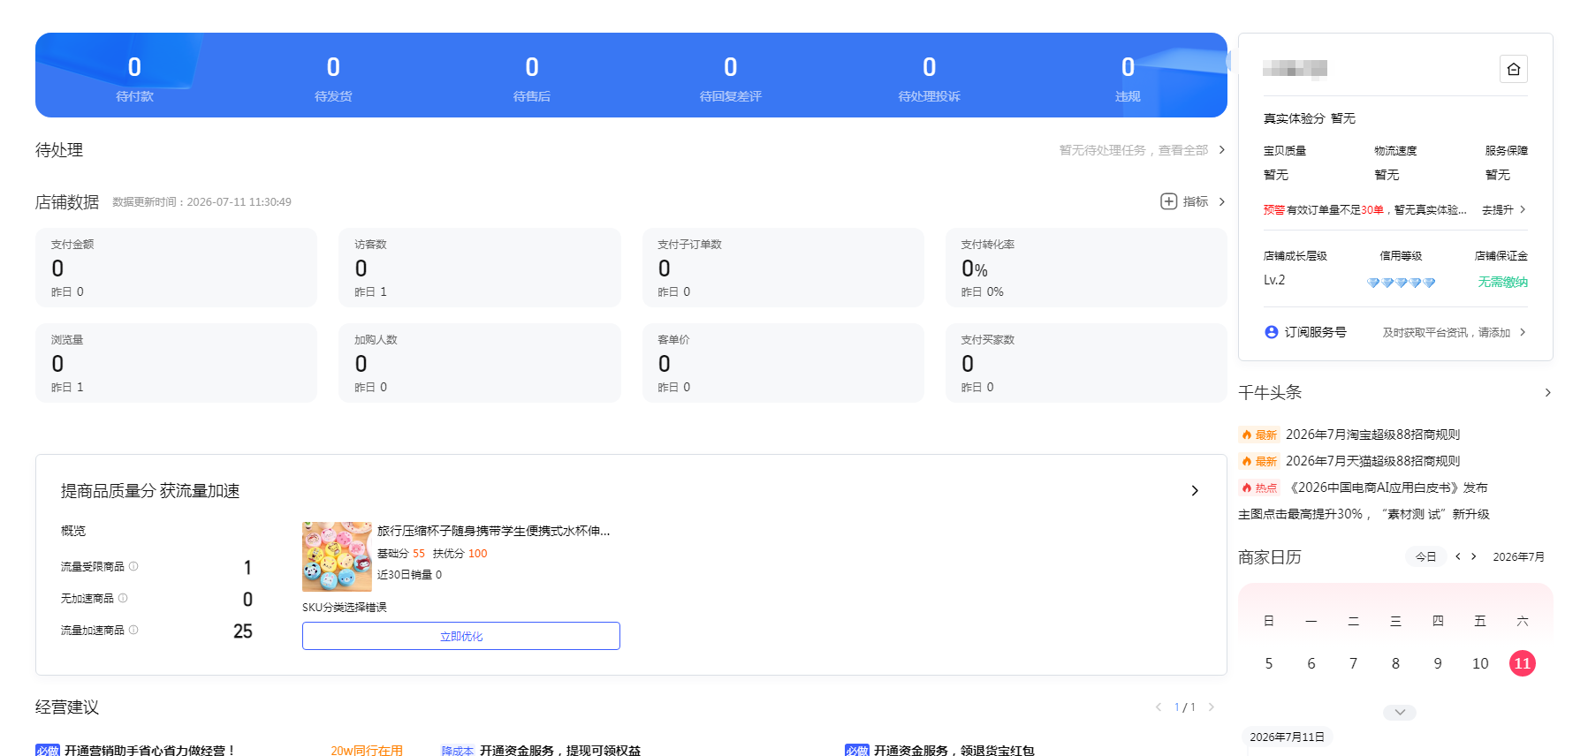Open the shop home icon button
This screenshot has width=1588, height=756.
pyautogui.click(x=1513, y=69)
